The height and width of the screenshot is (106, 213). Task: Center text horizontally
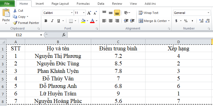(111, 21)
